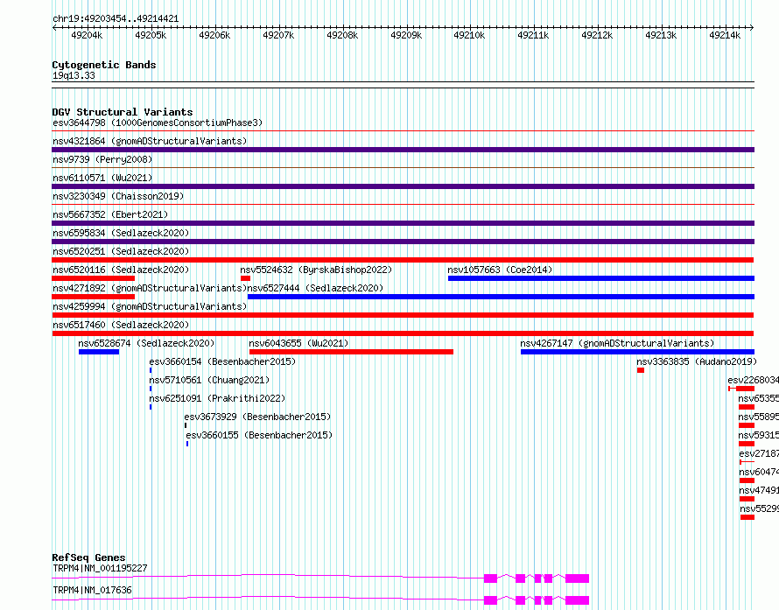This screenshot has width=779, height=610.
Task: Select the nsv5524632 (ByrskaBishop2022) variant label
Action: (316, 270)
